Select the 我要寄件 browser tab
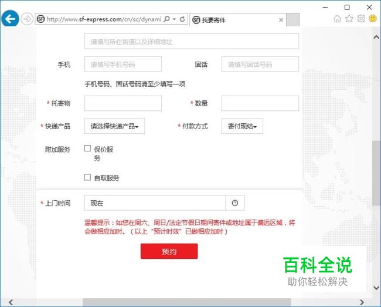The width and height of the screenshot is (381, 307). 237,20
